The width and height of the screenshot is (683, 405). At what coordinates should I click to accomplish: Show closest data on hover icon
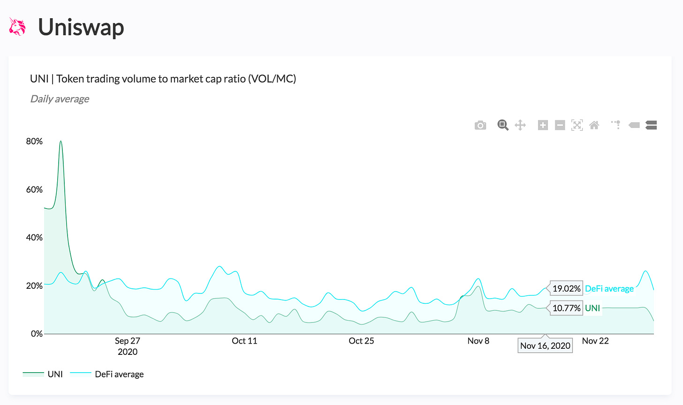pyautogui.click(x=634, y=125)
